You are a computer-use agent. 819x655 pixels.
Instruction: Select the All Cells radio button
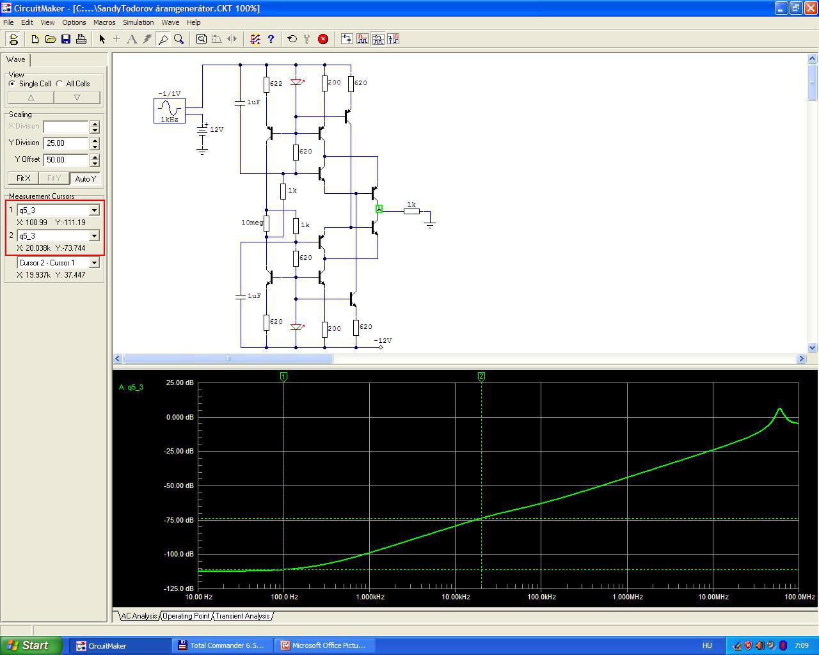60,84
